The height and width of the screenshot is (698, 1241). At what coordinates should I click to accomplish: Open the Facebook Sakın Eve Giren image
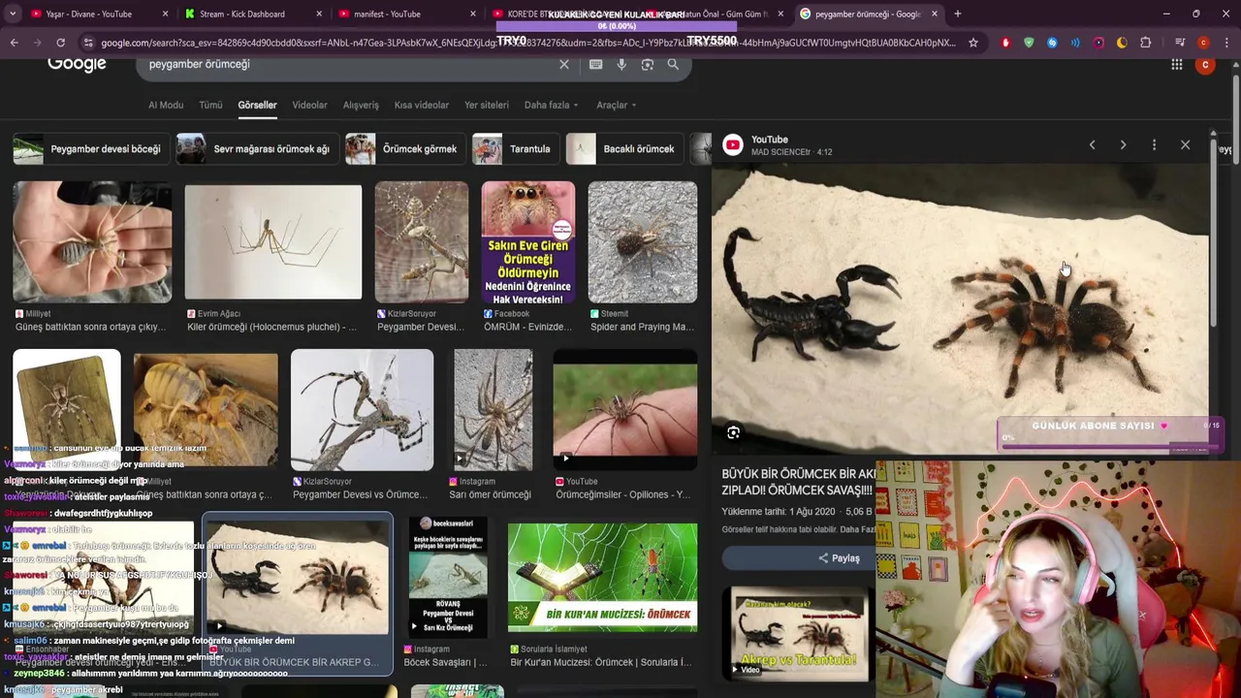(528, 242)
